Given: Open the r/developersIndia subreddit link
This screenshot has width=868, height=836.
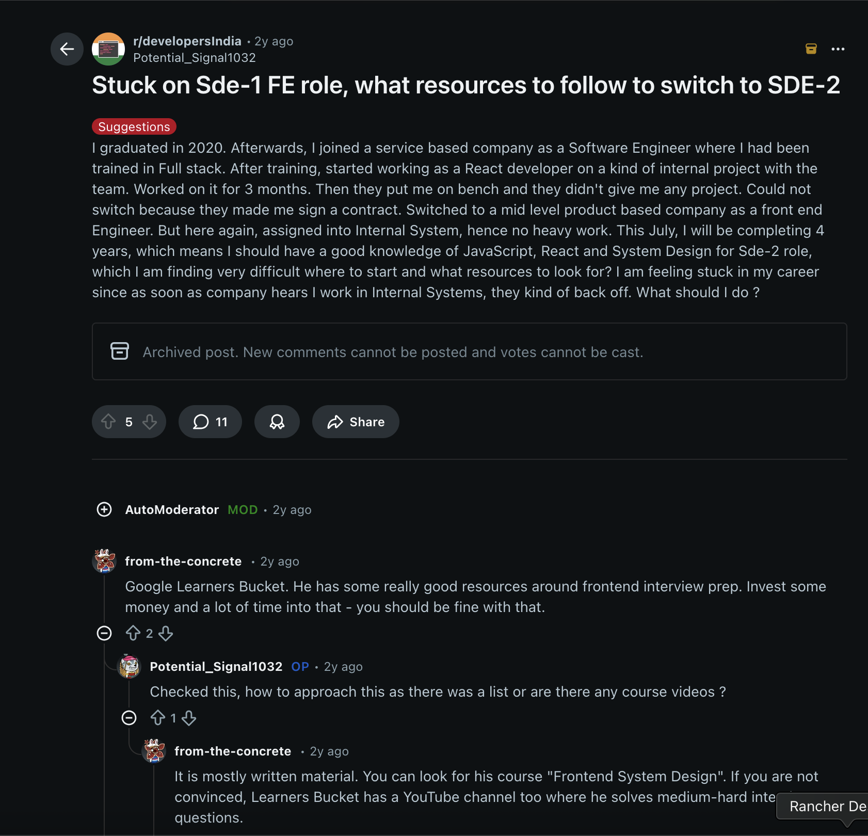Looking at the screenshot, I should coord(188,41).
